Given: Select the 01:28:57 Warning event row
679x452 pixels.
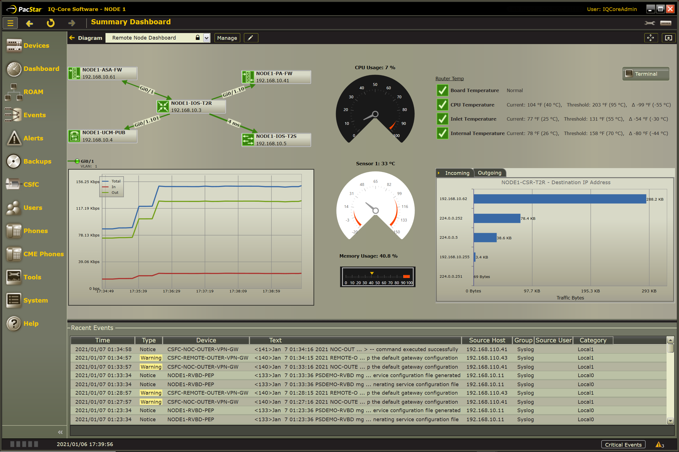Looking at the screenshot, I should (368, 393).
